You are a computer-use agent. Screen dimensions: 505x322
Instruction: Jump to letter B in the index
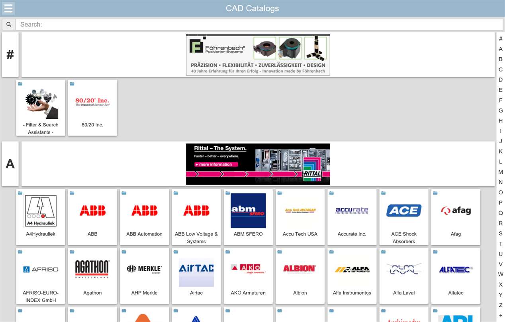tap(501, 59)
